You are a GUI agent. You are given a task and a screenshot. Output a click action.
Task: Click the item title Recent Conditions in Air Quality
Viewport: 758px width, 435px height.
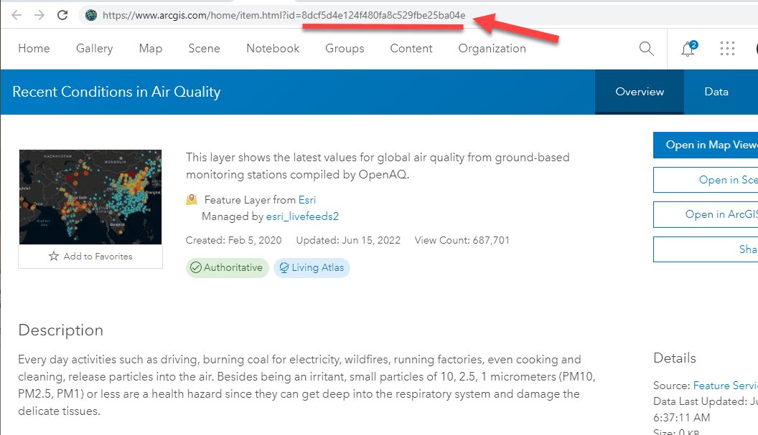click(116, 92)
